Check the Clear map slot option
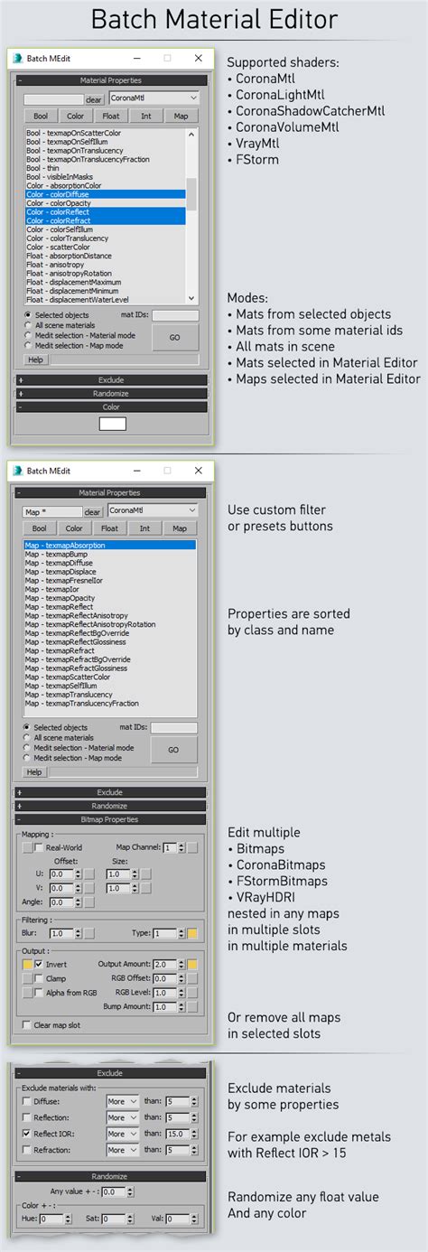428x1252 pixels. point(27,1024)
